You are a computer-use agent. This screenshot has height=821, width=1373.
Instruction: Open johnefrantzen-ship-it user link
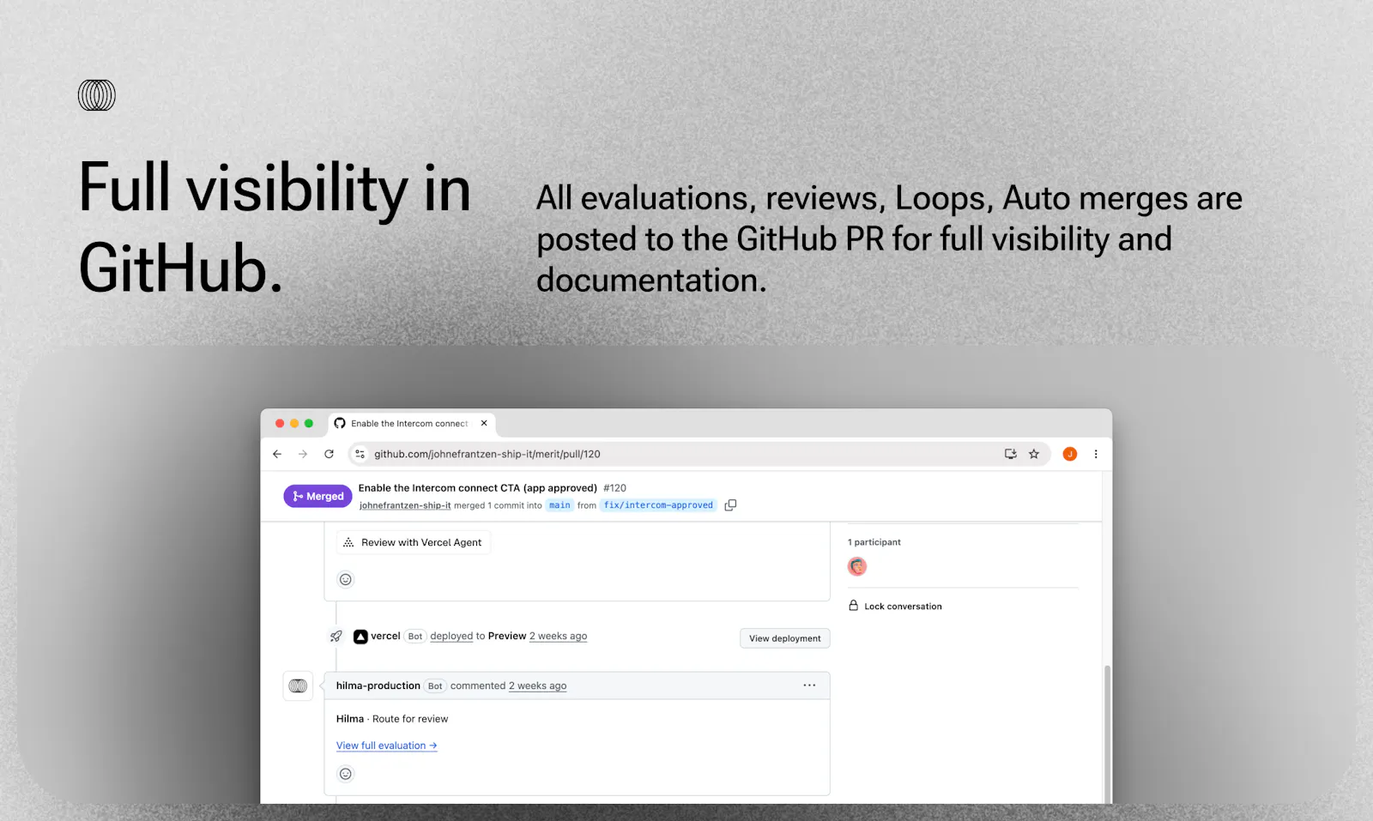point(405,505)
